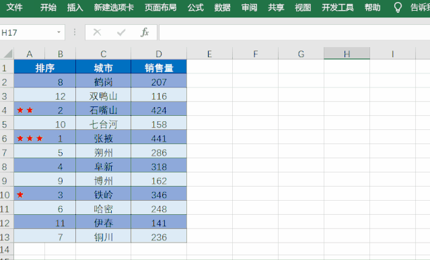Open the 插入 ribbon tab
430x260 pixels.
coord(75,7)
